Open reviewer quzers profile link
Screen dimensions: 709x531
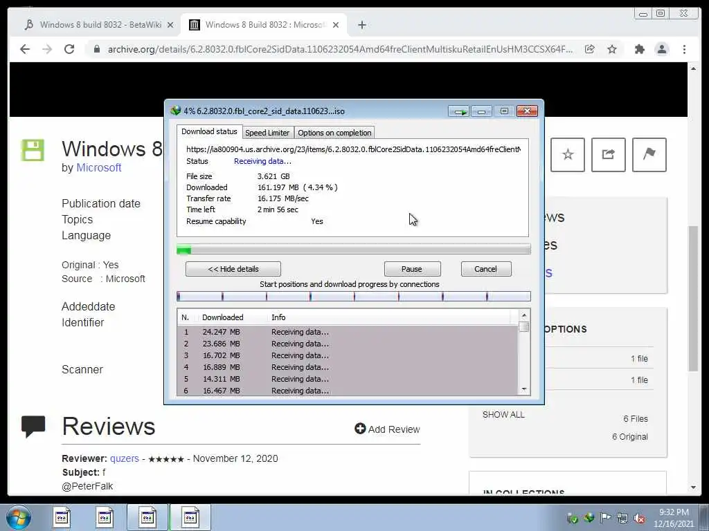point(125,458)
